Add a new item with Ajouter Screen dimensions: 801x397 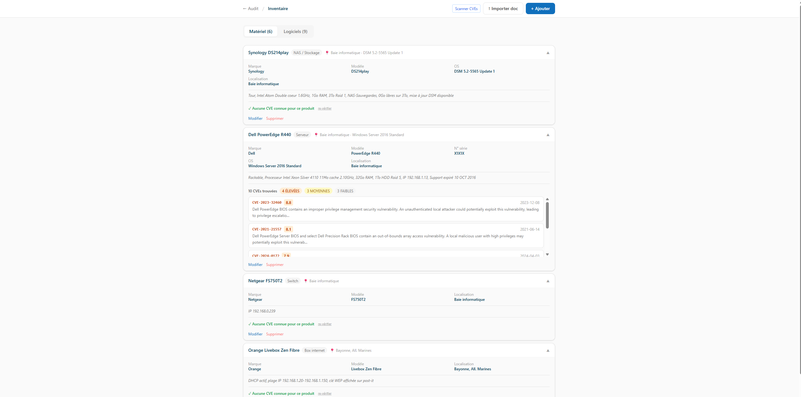pyautogui.click(x=540, y=8)
